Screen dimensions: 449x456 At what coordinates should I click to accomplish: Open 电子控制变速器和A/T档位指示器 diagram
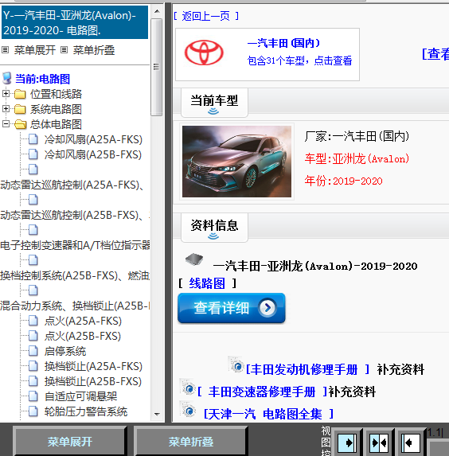75,245
